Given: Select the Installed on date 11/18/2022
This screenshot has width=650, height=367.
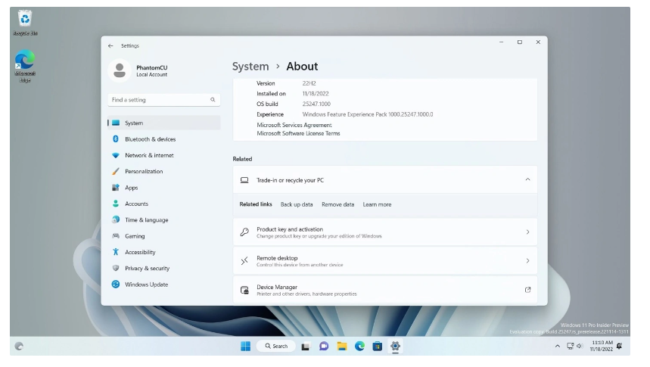Looking at the screenshot, I should [x=316, y=94].
